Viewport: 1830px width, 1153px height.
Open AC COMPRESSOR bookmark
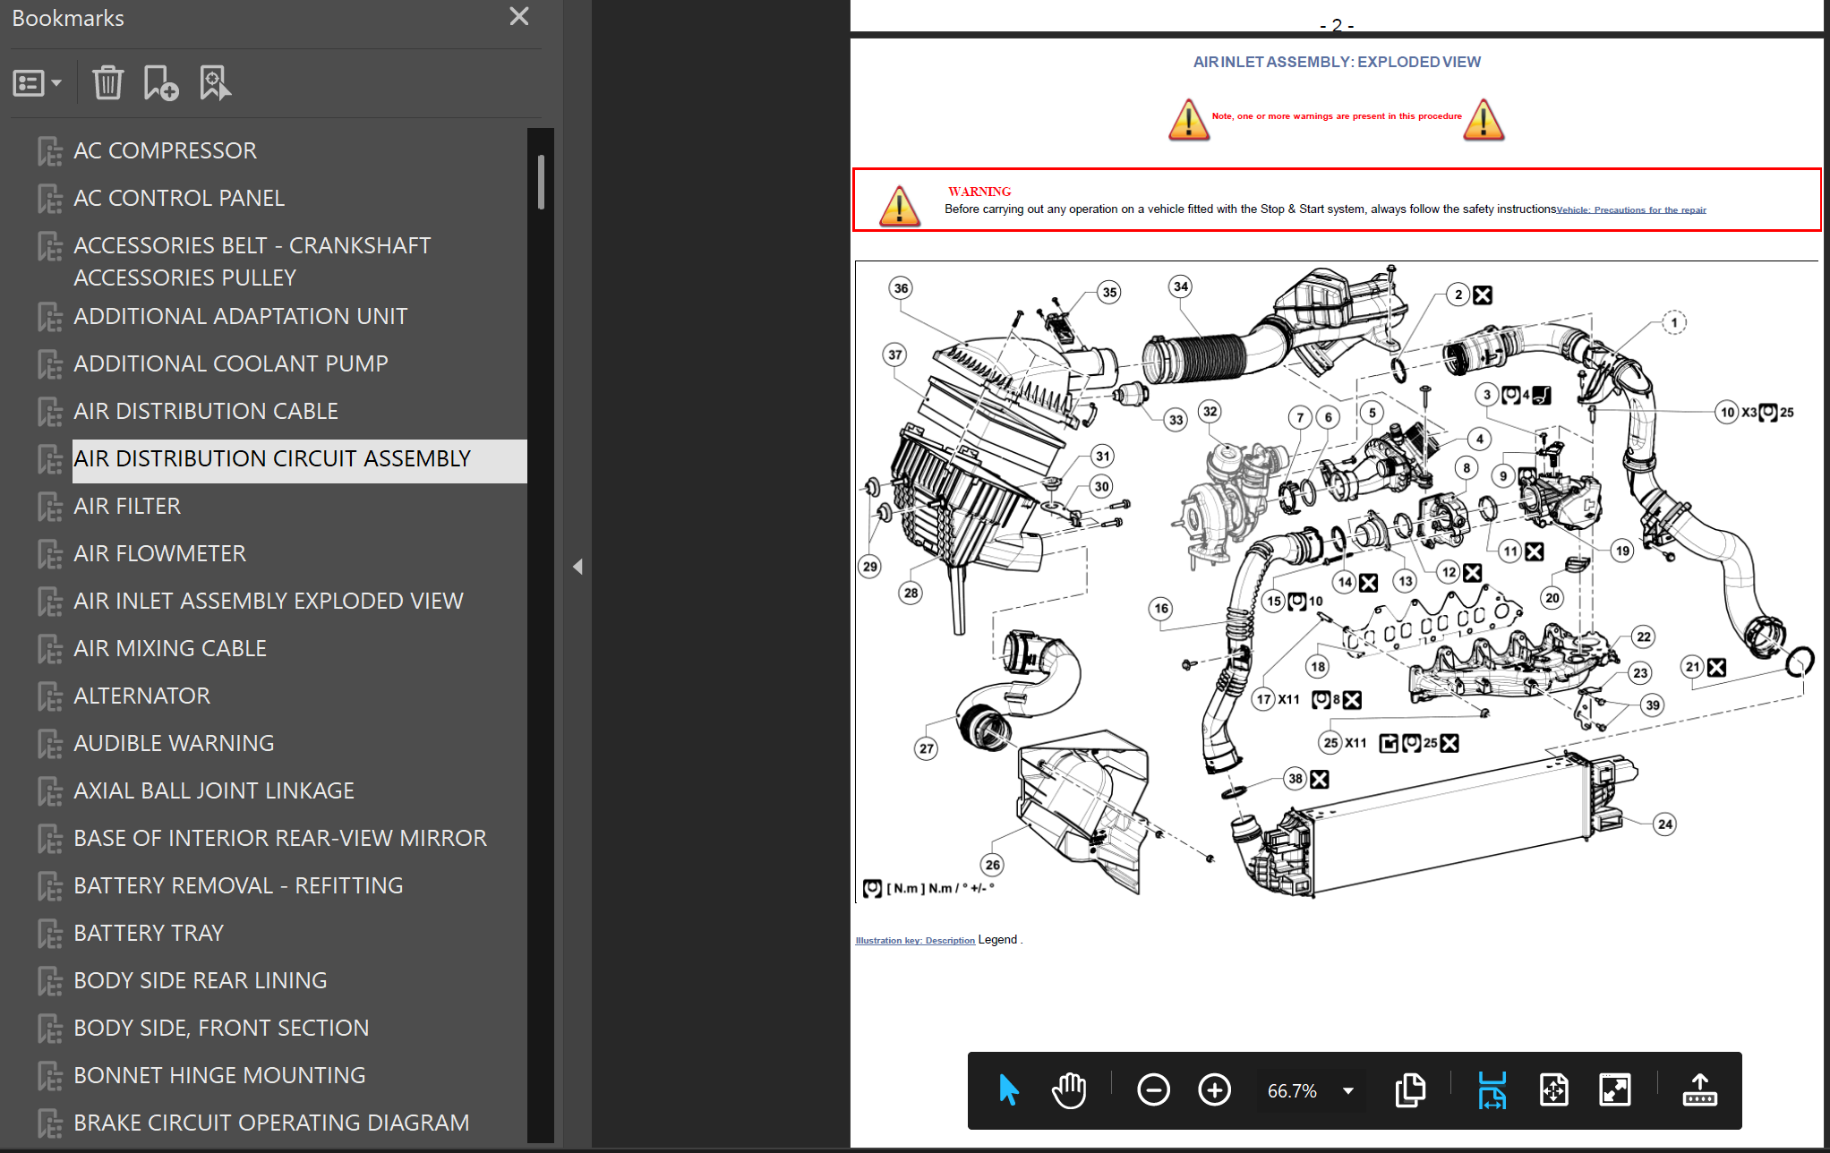(165, 150)
